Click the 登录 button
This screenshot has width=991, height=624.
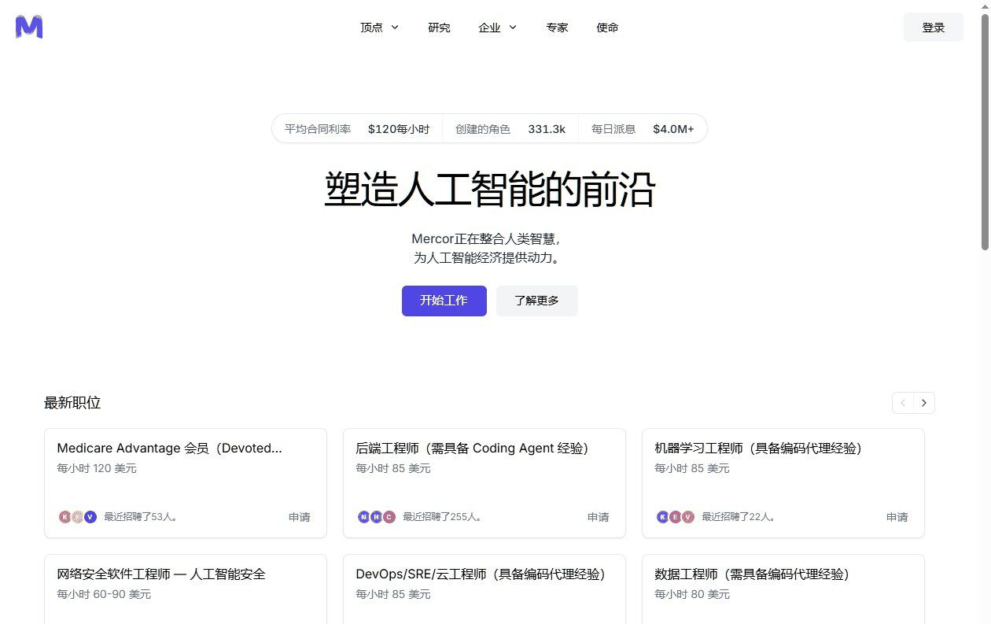pos(934,28)
